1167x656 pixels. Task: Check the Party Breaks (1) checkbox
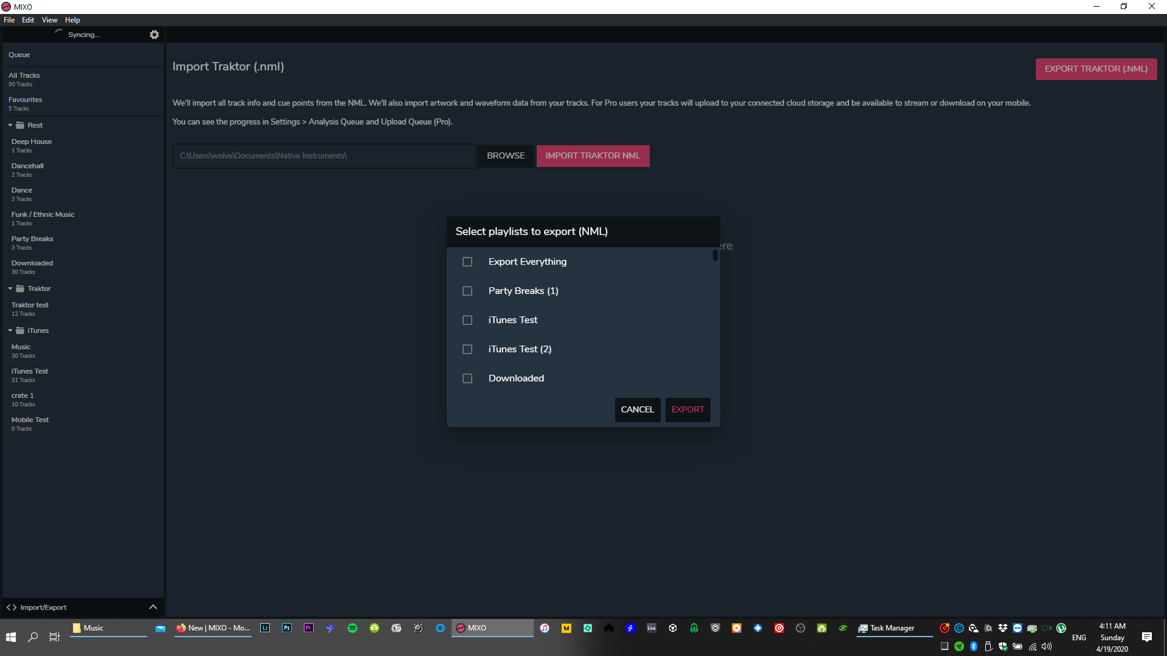pyautogui.click(x=467, y=291)
